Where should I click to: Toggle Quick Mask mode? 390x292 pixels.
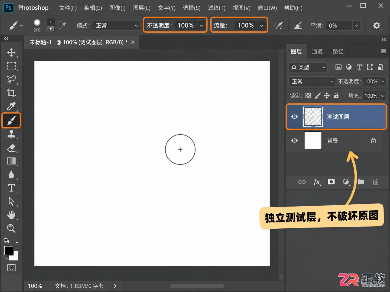pos(11,268)
